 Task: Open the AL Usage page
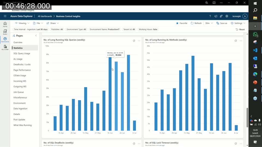18,59
